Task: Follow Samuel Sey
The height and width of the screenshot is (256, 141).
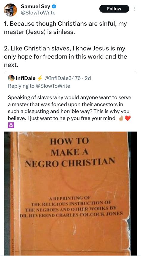Action: coord(114,9)
